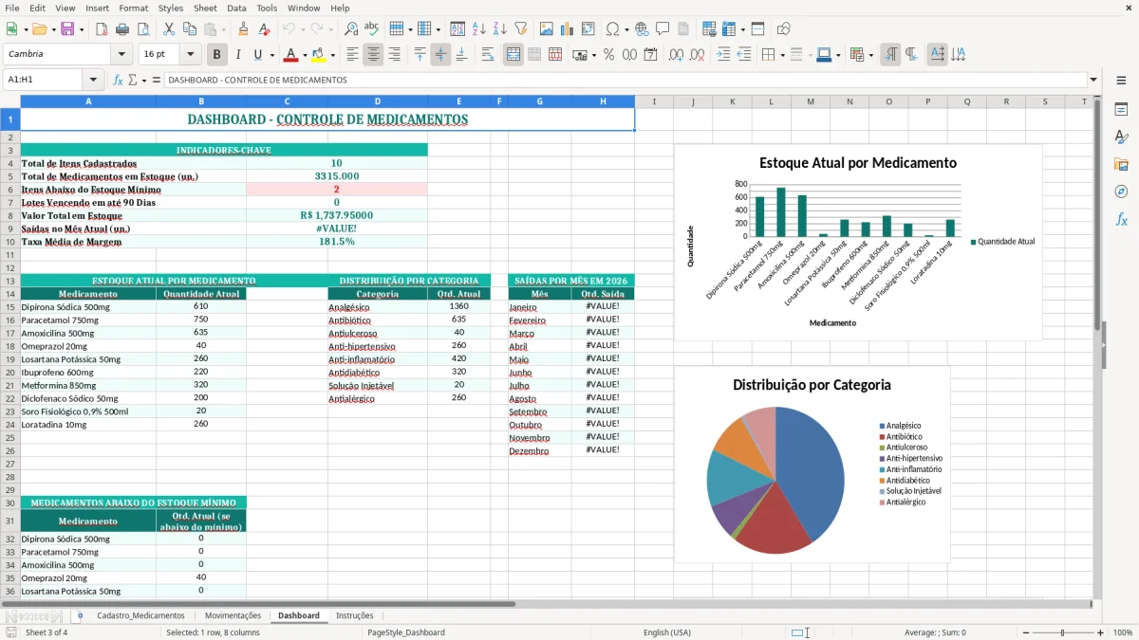
Task: Align the cell text left
Action: (x=352, y=55)
